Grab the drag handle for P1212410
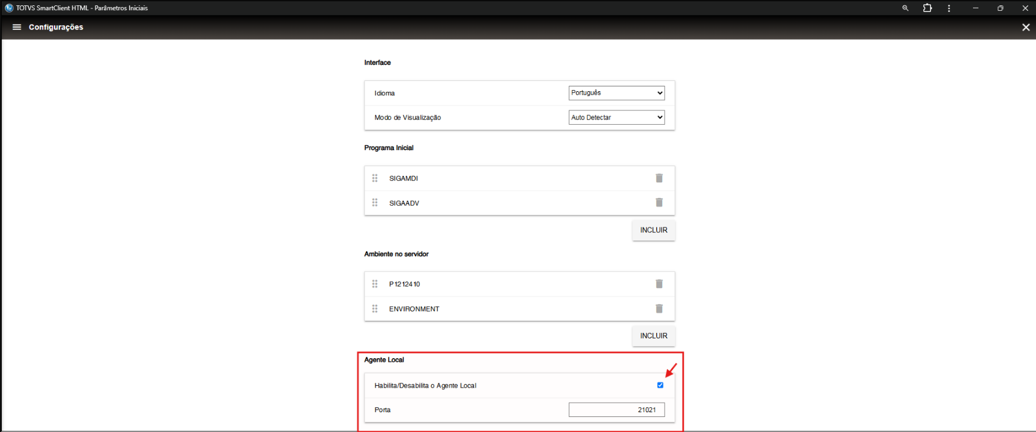Image resolution: width=1036 pixels, height=432 pixels. point(375,284)
